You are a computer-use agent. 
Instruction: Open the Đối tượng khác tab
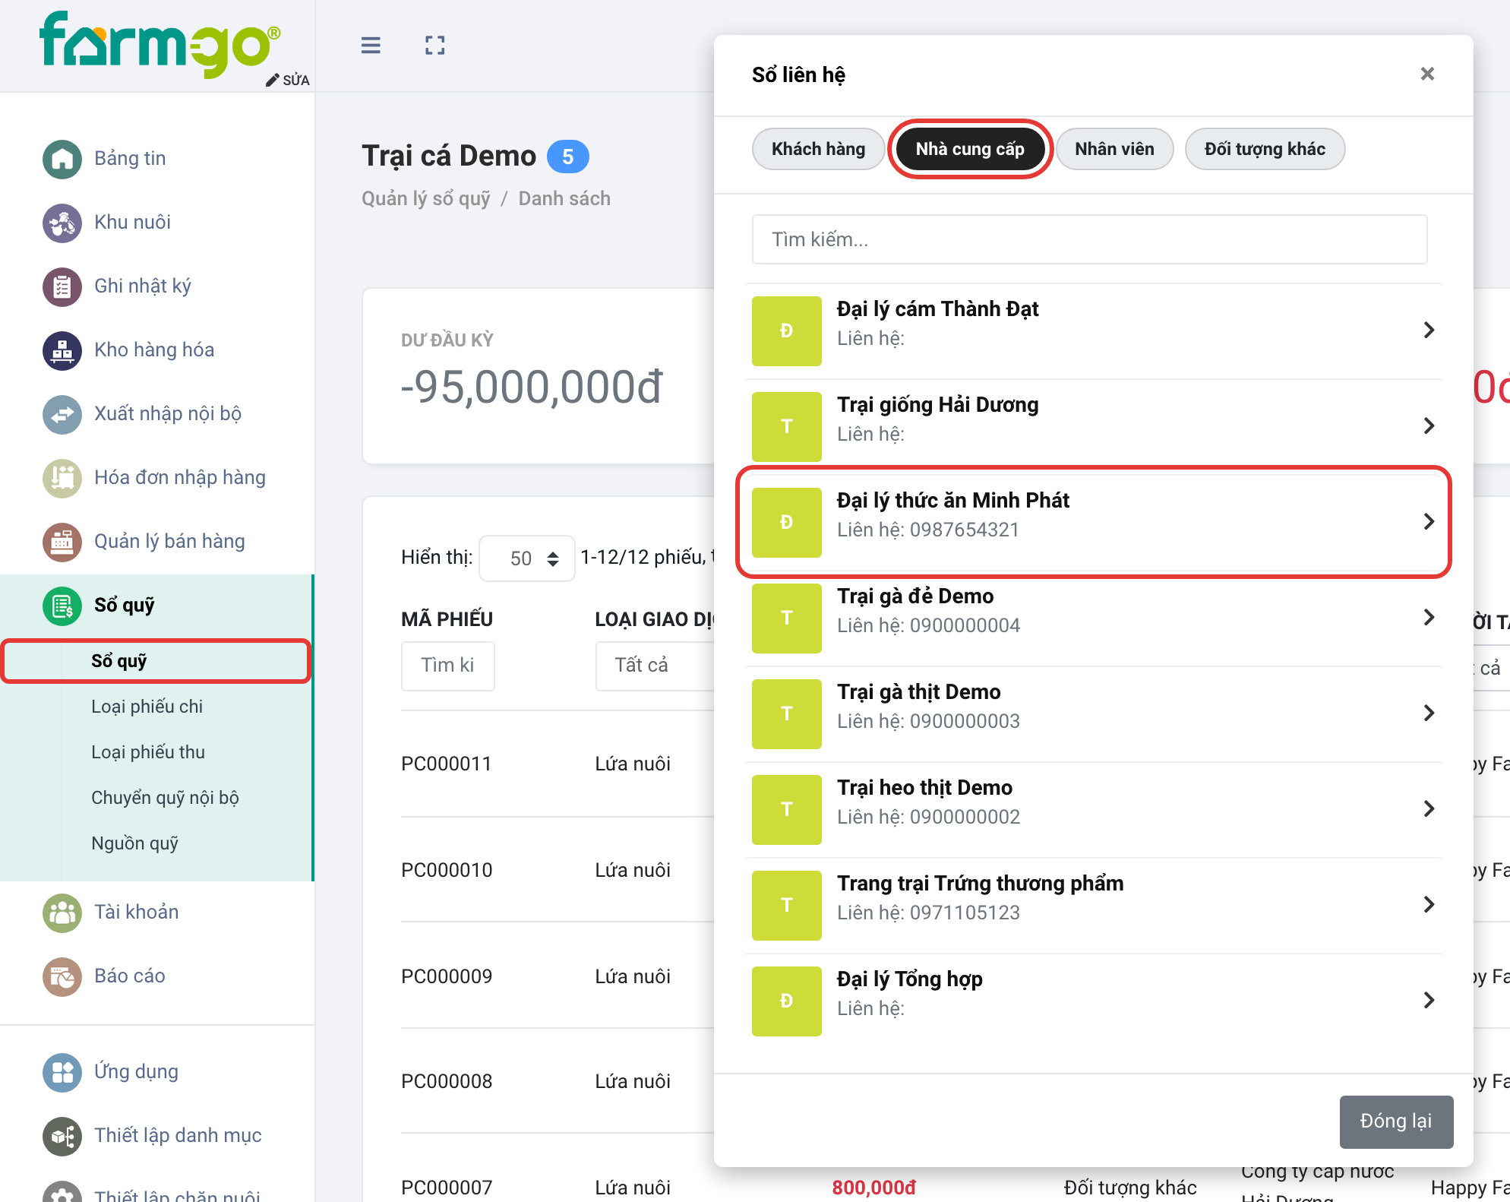pos(1265,149)
